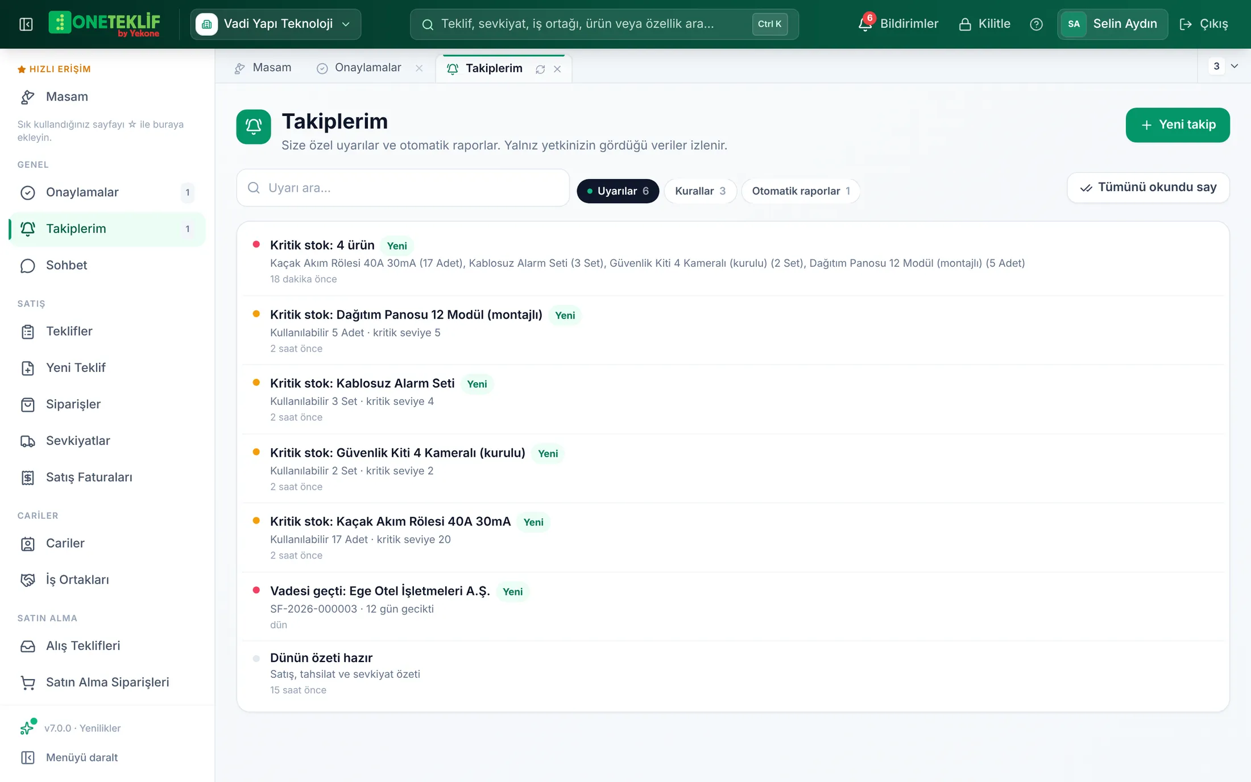This screenshot has height=782, width=1251.
Task: Close the Onaylamalar tab
Action: [419, 68]
